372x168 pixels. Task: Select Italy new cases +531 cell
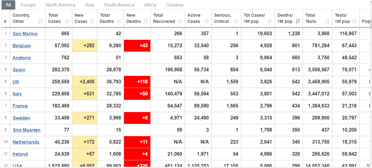(x=84, y=94)
